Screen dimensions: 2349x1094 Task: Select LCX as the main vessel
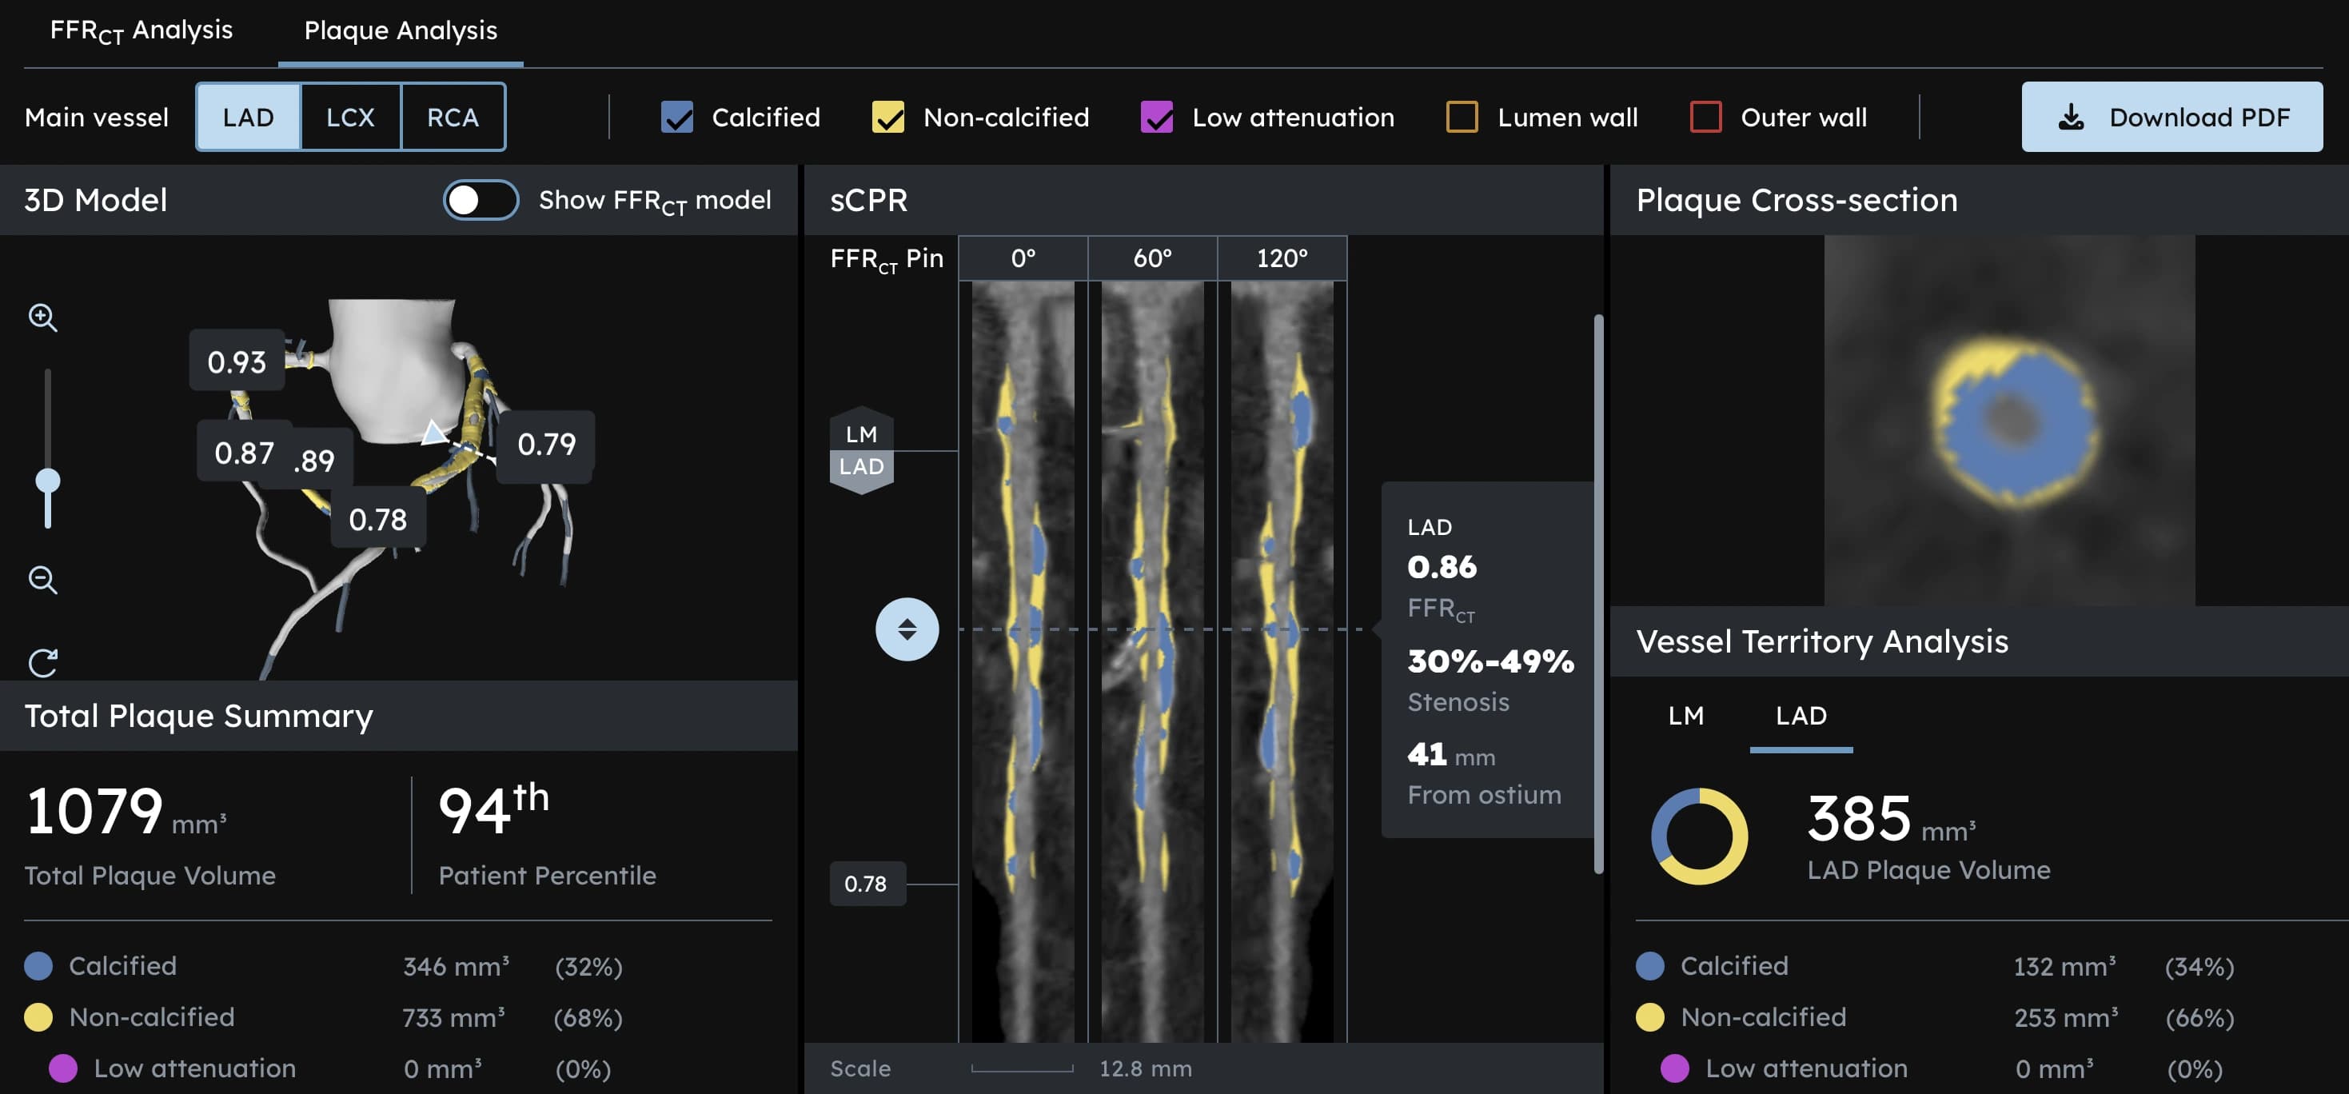click(x=350, y=117)
